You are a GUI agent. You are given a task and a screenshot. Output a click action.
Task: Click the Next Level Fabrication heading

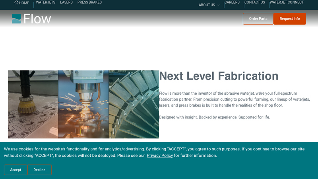tap(219, 76)
